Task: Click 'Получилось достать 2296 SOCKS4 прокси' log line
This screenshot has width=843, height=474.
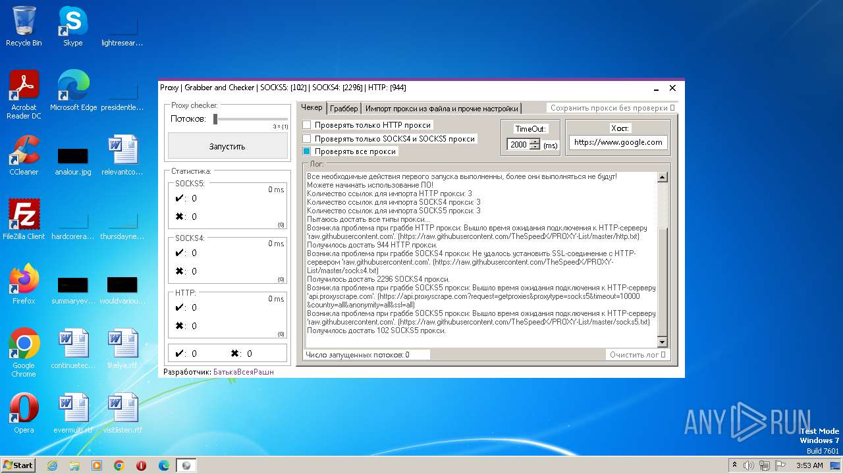Action: coord(379,279)
